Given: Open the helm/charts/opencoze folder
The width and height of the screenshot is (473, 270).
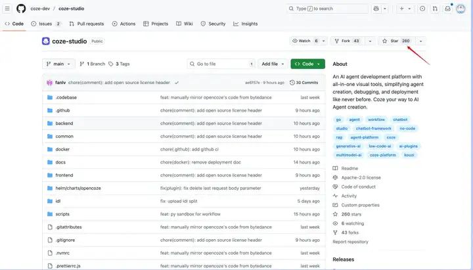Looking at the screenshot, I should point(78,189).
